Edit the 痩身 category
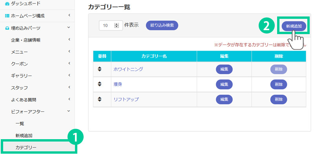 [224, 84]
